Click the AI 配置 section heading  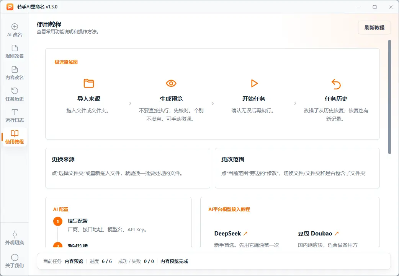(x=61, y=209)
